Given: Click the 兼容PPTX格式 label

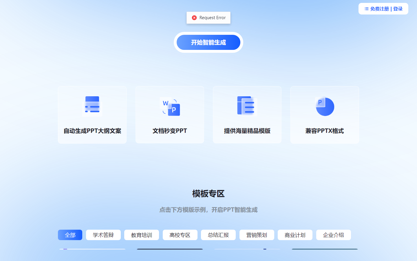Looking at the screenshot, I should 325,131.
